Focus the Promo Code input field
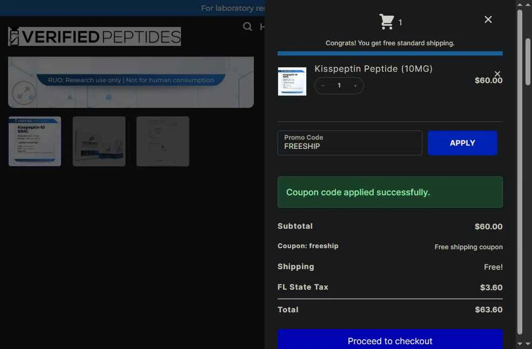Screen dimensions: 532x349 tap(350, 143)
